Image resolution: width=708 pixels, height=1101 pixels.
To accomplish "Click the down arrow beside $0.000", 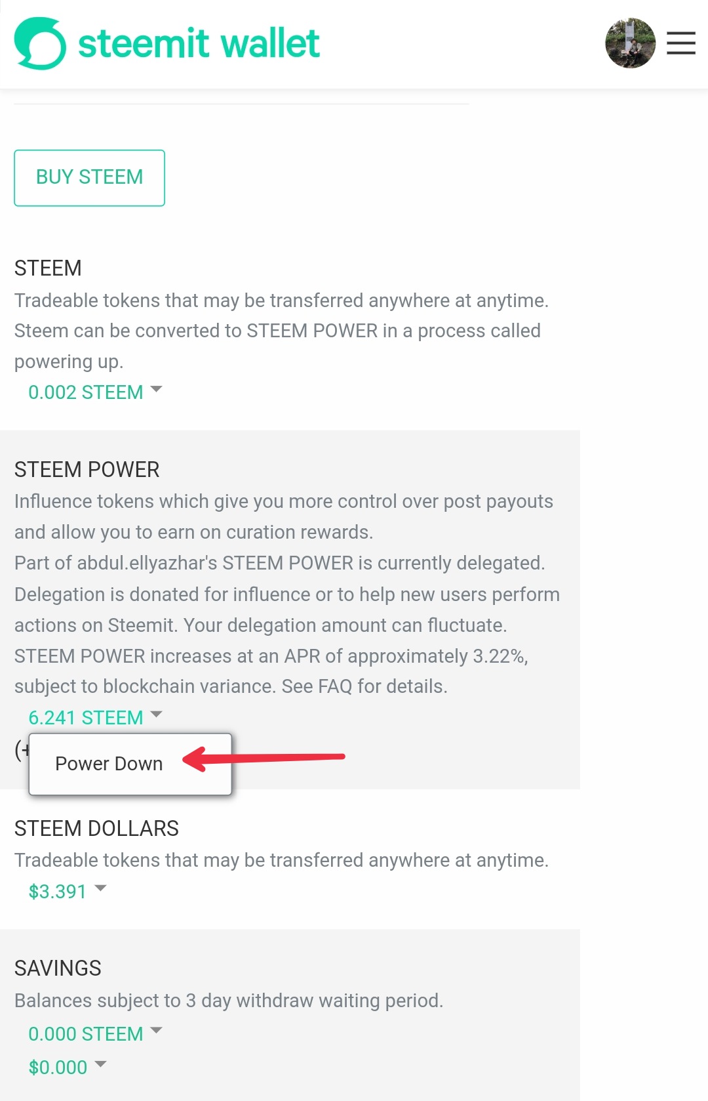I will (x=100, y=1064).
